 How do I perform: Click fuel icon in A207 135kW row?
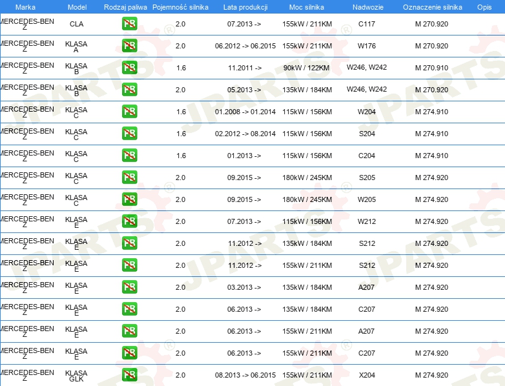(x=129, y=287)
